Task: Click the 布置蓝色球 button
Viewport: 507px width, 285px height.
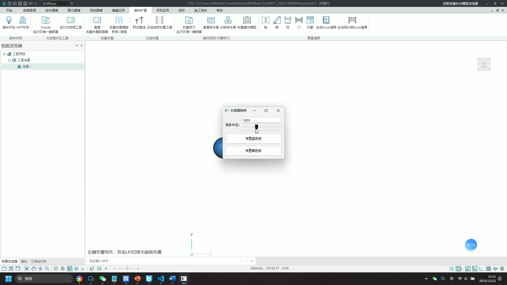Action: [253, 139]
